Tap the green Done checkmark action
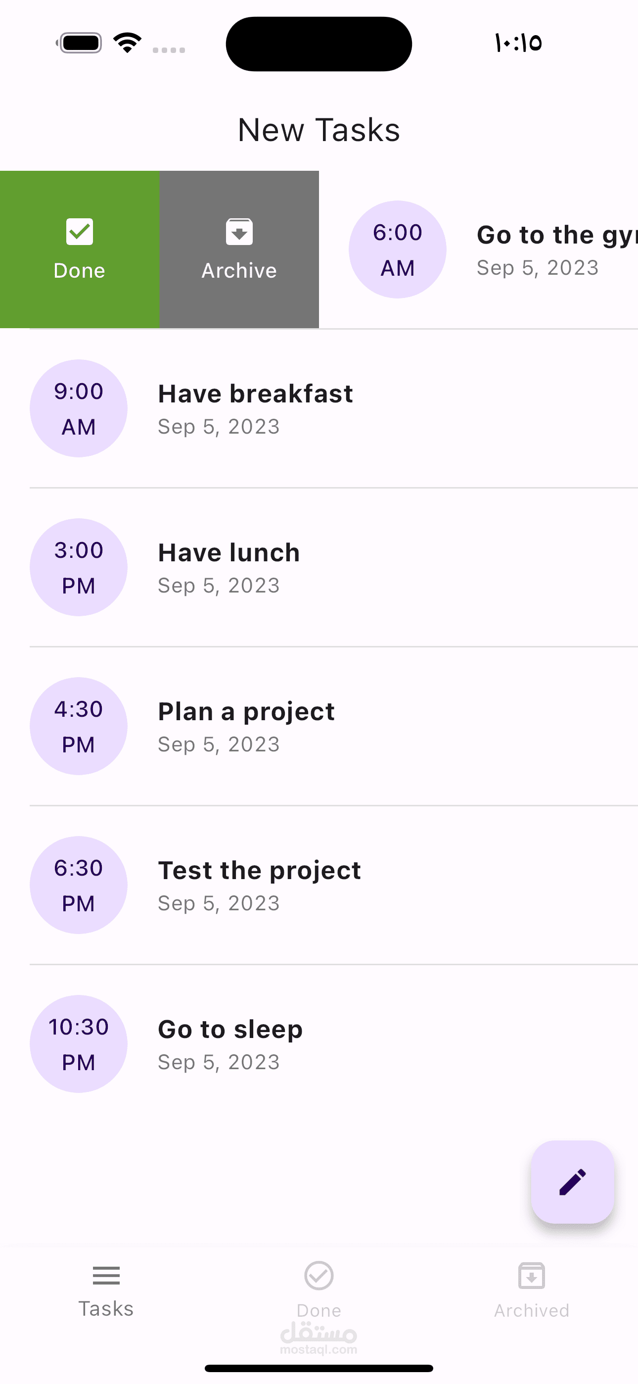 click(x=80, y=249)
